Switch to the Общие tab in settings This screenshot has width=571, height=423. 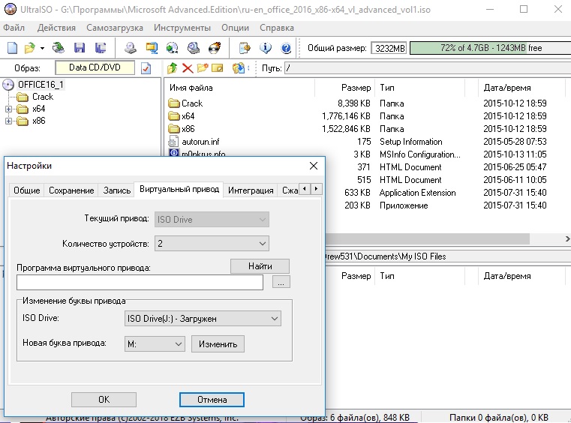(x=26, y=190)
